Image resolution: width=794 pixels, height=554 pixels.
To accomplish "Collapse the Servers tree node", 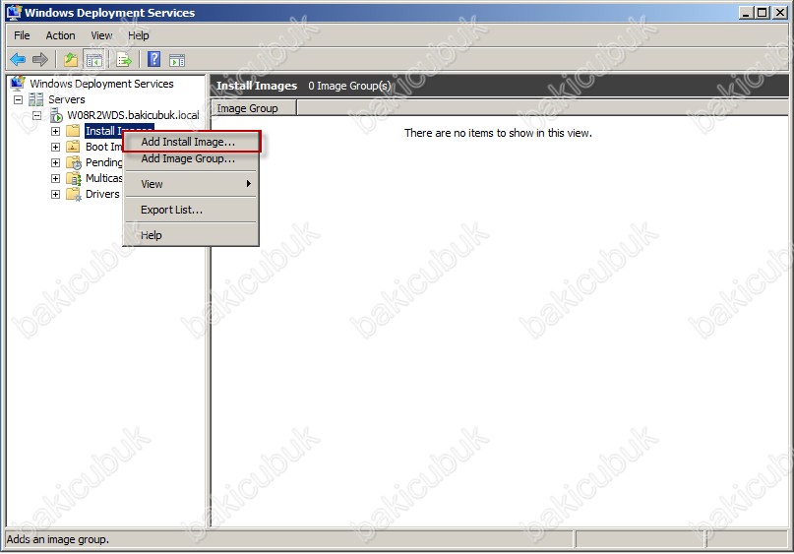I will point(19,99).
